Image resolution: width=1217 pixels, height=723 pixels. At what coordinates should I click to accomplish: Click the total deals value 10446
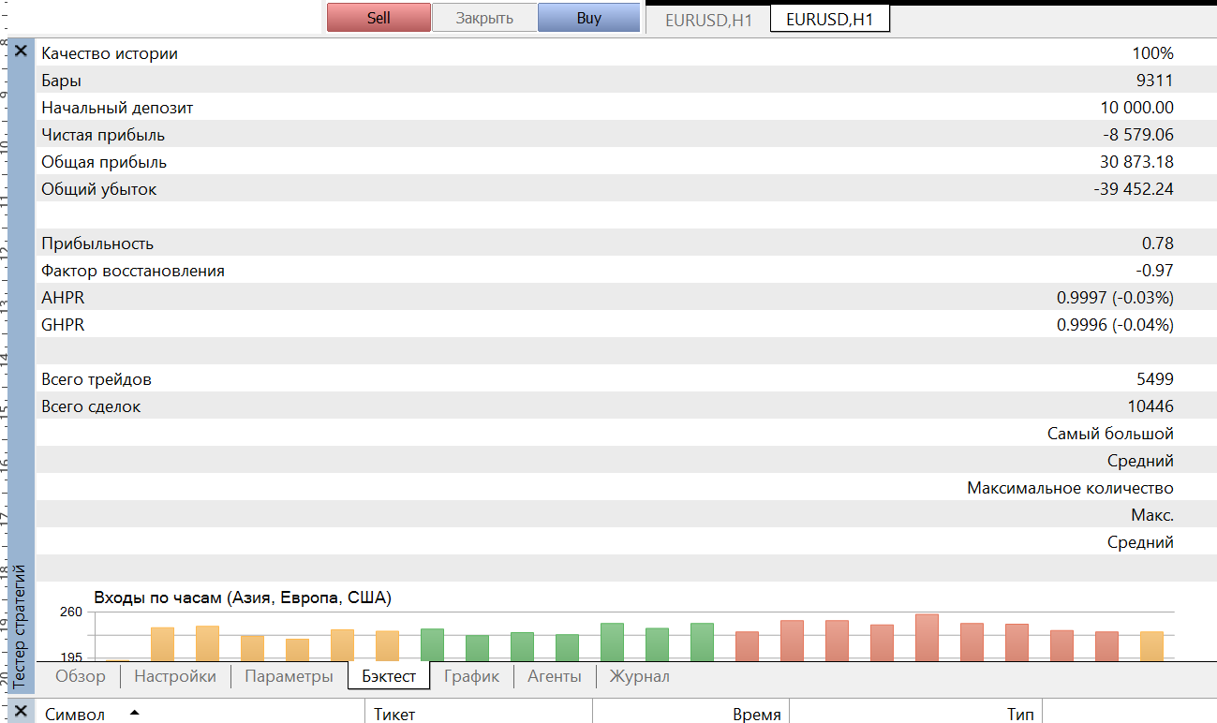[1151, 406]
